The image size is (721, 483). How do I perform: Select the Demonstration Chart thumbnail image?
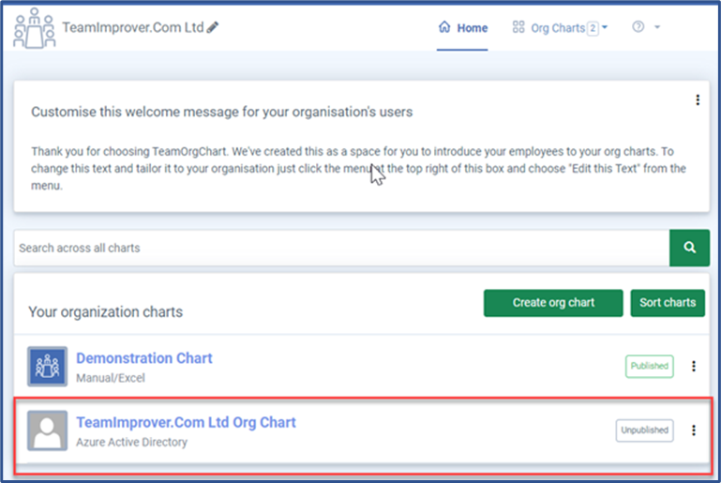click(x=47, y=367)
